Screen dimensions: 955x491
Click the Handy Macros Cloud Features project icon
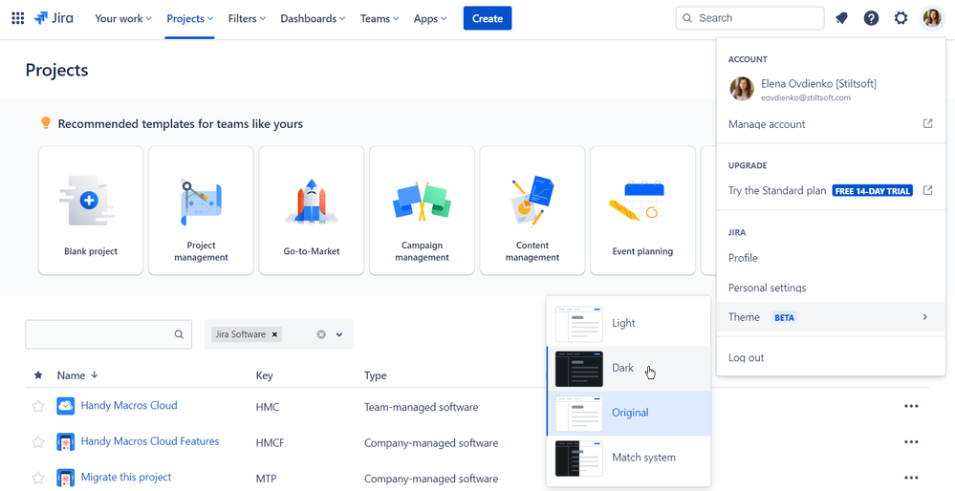65,441
